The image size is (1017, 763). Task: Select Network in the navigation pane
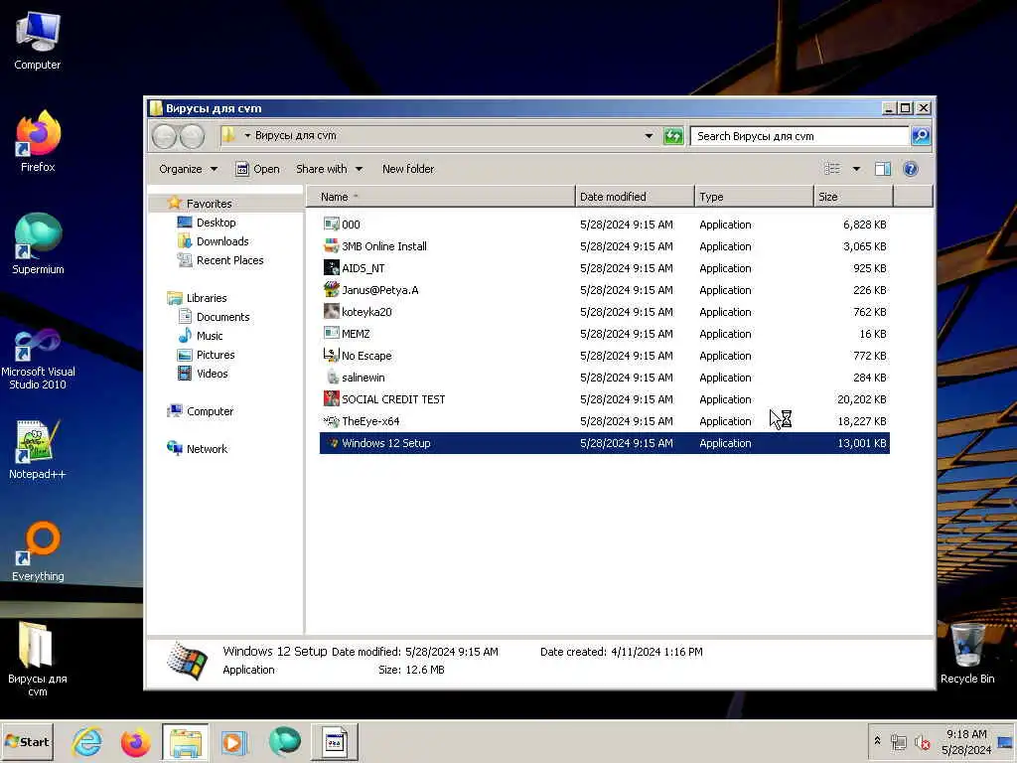[x=207, y=449]
